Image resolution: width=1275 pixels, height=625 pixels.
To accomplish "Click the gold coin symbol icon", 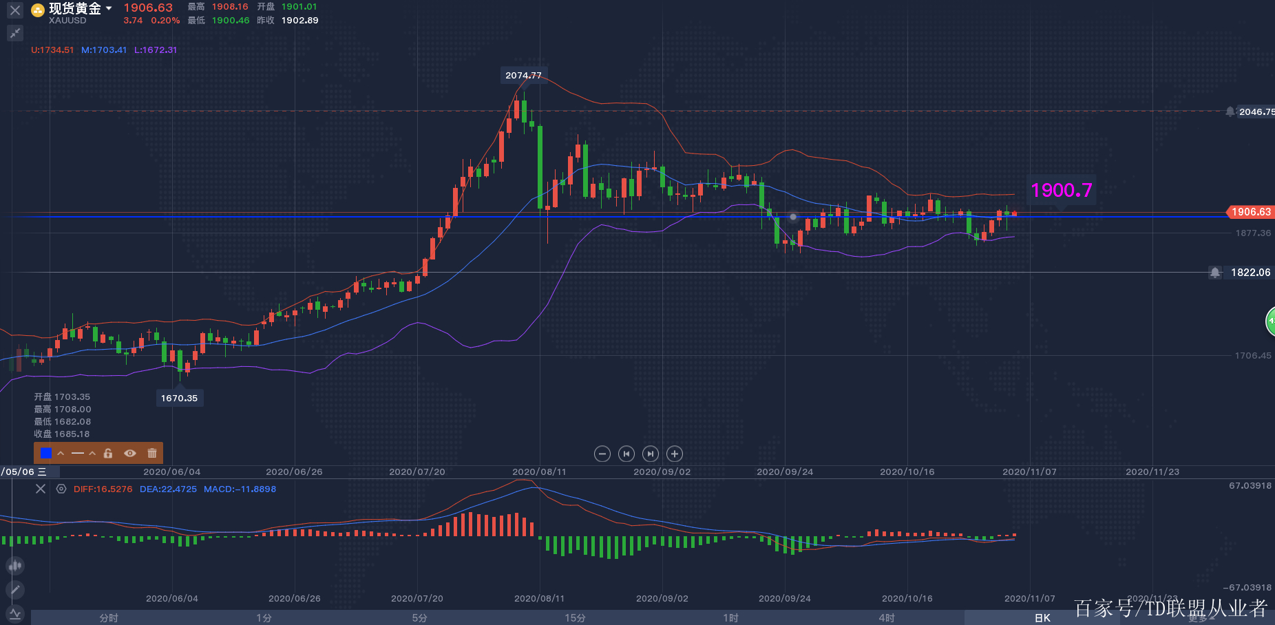I will 38,10.
